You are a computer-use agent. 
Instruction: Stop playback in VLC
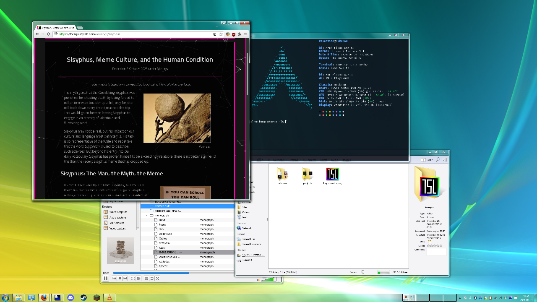[x=120, y=278]
